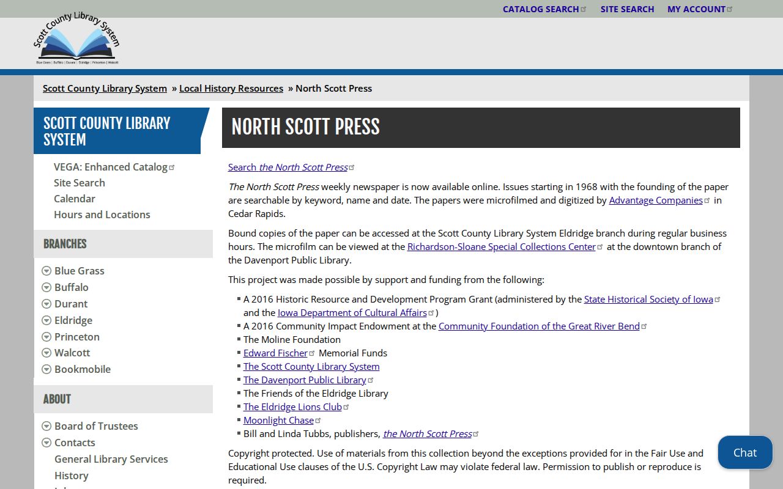Expand the Blue Grass branch menu
This screenshot has height=489, width=783.
pos(46,271)
